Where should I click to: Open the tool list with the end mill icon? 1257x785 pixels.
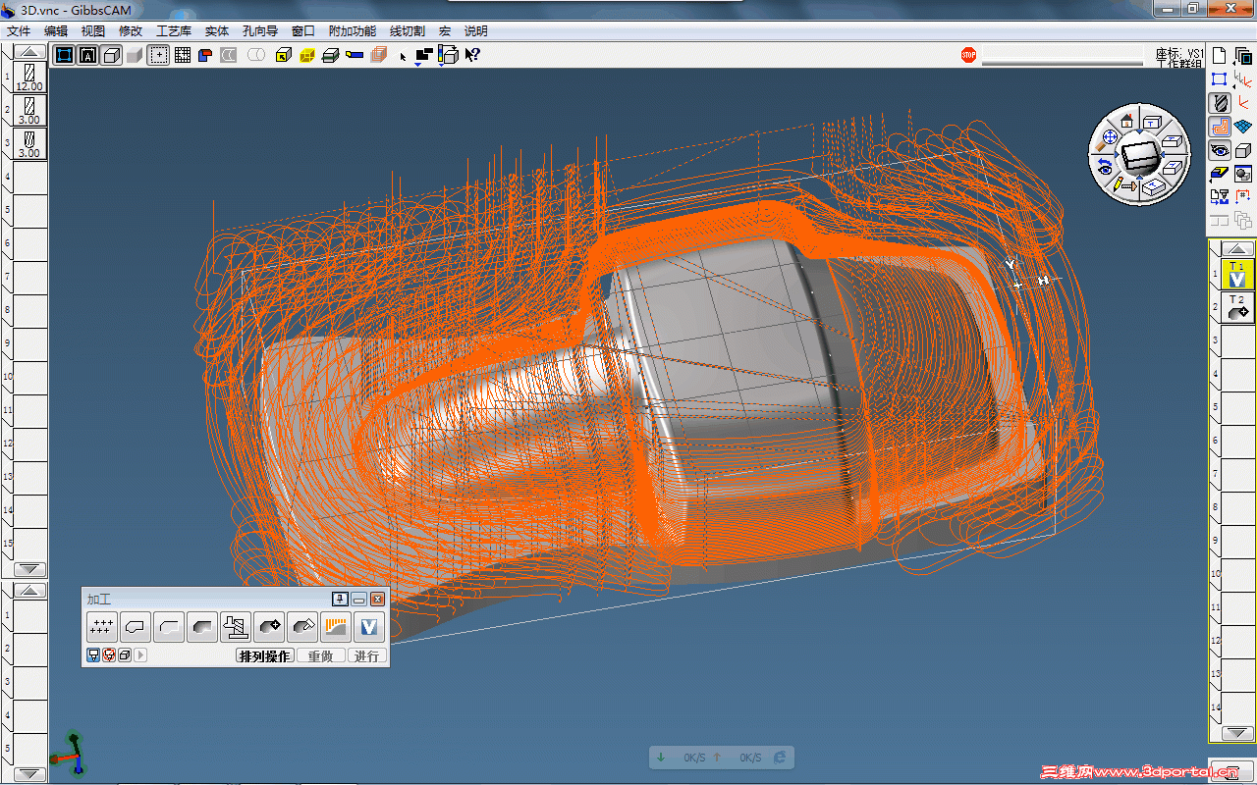click(x=1220, y=102)
